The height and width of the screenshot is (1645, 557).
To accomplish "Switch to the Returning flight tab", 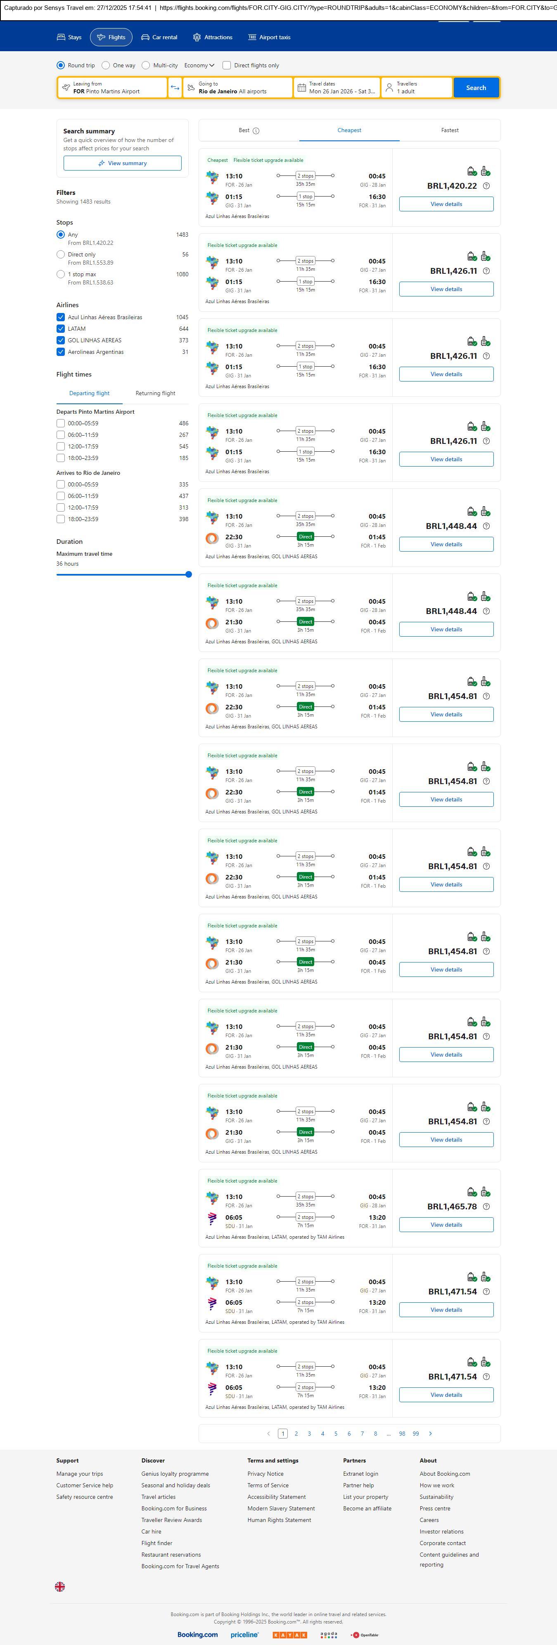I will pyautogui.click(x=155, y=393).
